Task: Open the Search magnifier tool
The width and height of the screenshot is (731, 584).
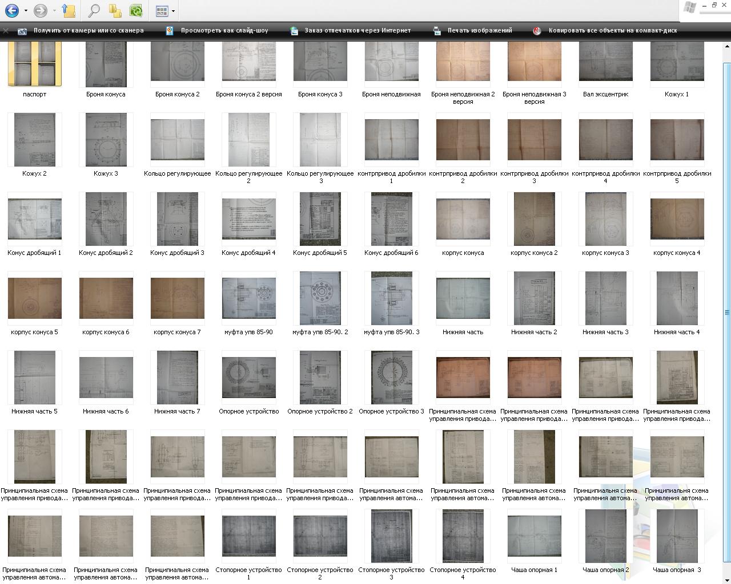Action: tap(94, 10)
